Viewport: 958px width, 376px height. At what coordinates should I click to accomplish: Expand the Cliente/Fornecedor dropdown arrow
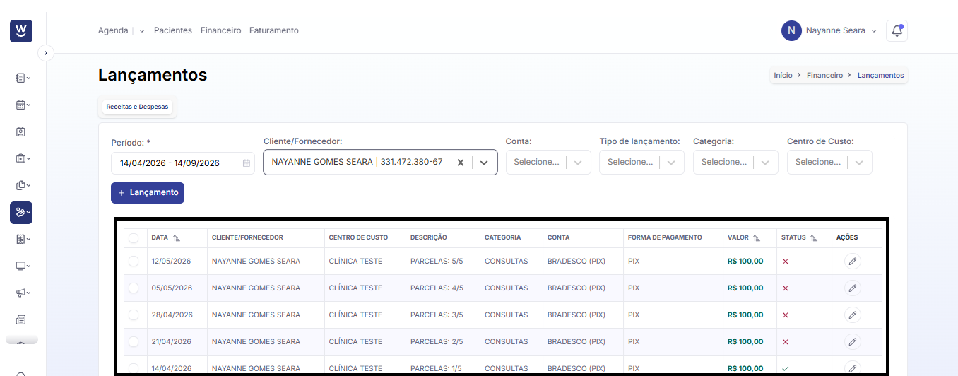point(484,163)
